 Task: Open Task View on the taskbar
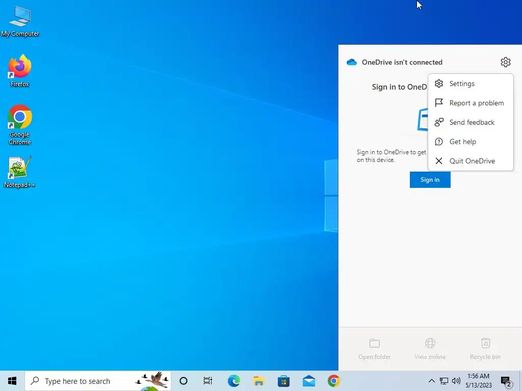pyautogui.click(x=208, y=381)
